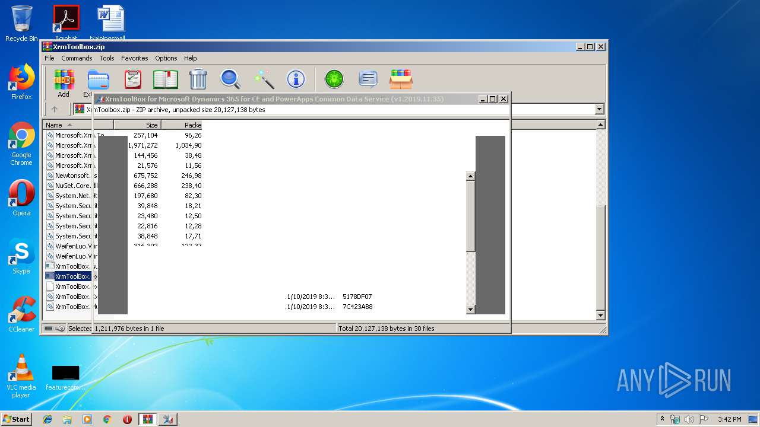Image resolution: width=760 pixels, height=427 pixels.
Task: Click the key icon in WinRAR status bar
Action: (x=60, y=328)
